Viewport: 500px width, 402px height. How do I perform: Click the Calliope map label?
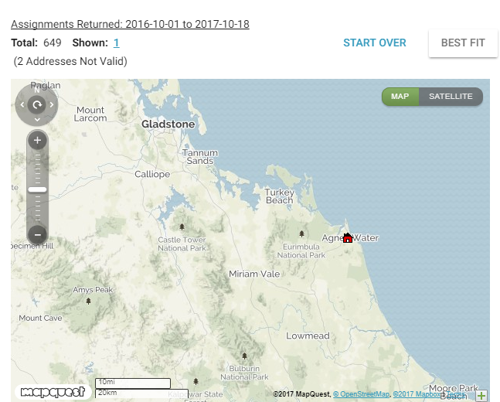click(x=152, y=174)
